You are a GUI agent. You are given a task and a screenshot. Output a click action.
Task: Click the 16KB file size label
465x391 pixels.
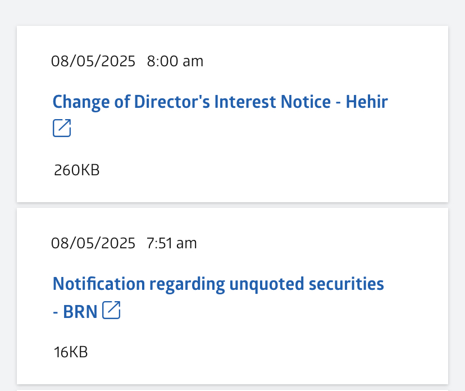pos(71,352)
